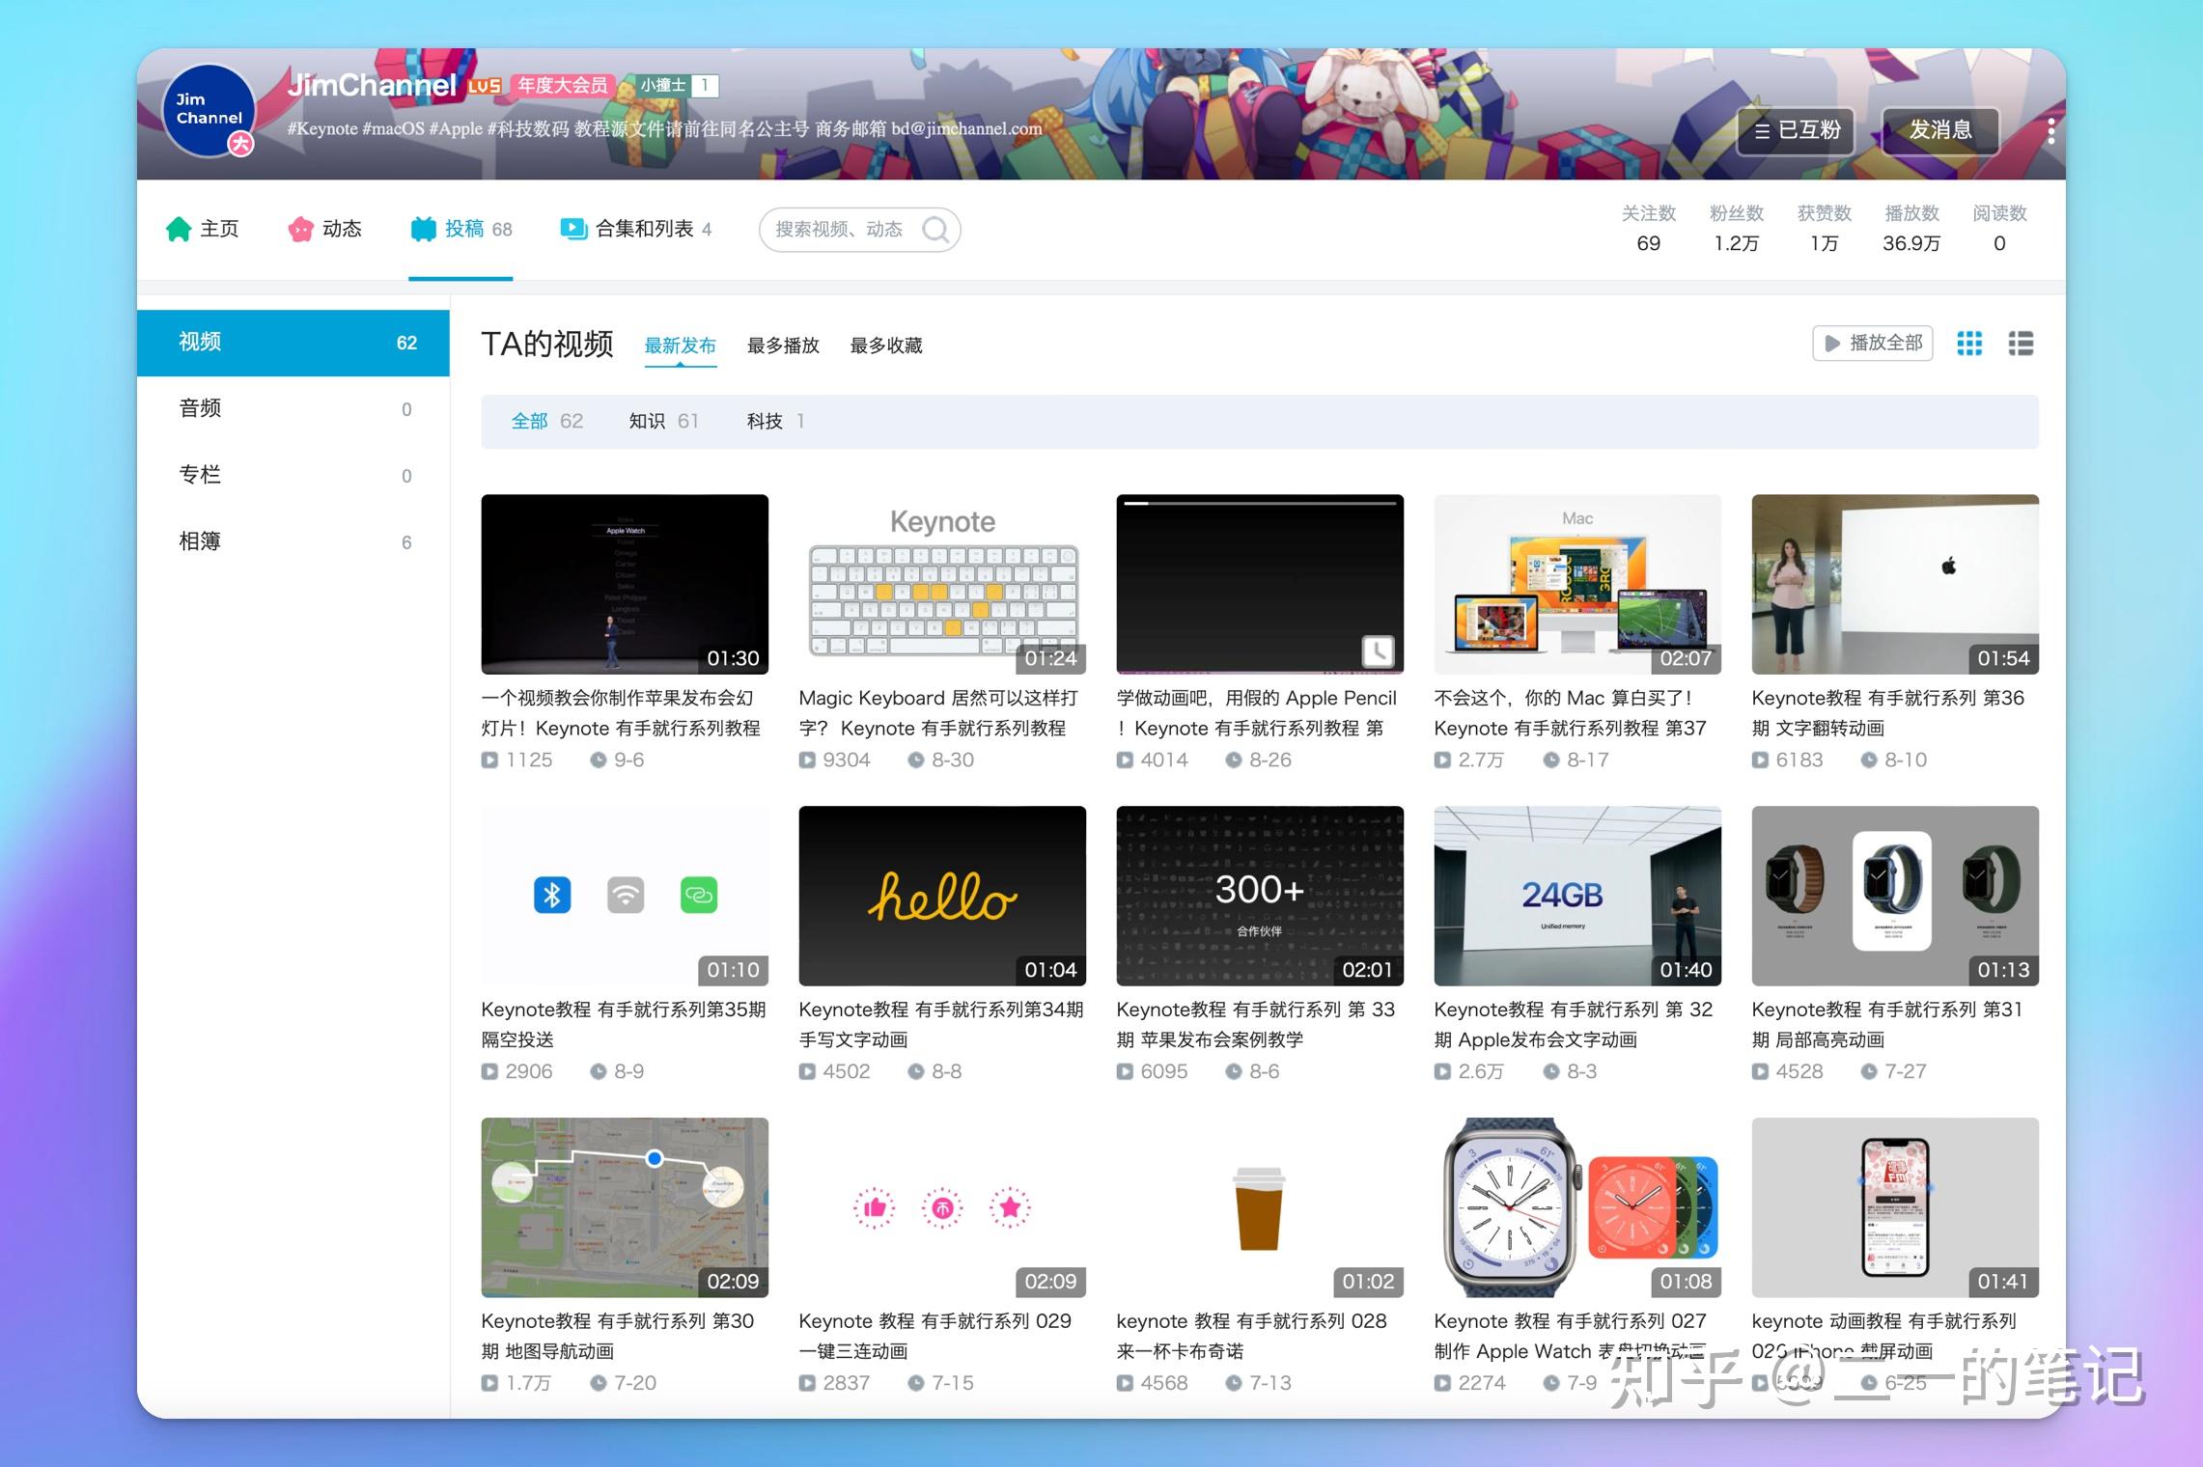Select the 相簿 sidebar item
The image size is (2203, 1467).
pos(293,541)
